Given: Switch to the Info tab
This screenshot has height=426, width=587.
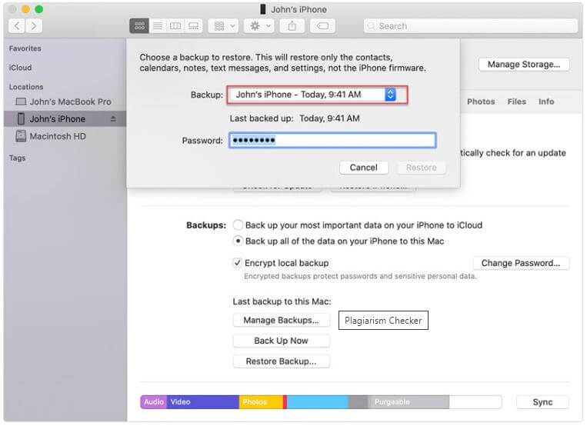Looking at the screenshot, I should (545, 102).
